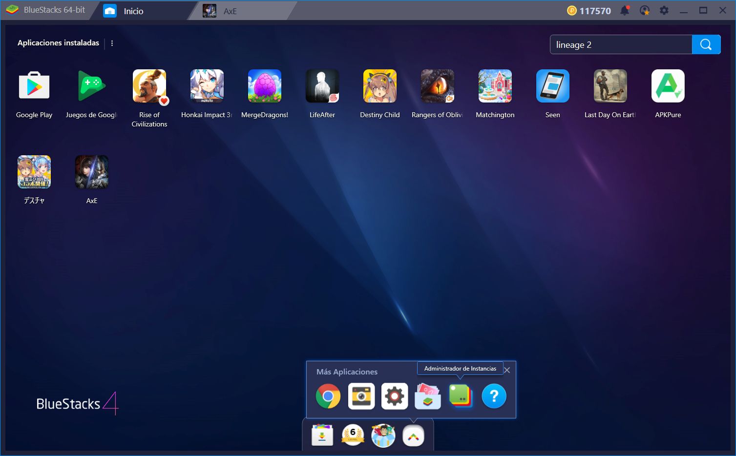Image resolution: width=736 pixels, height=456 pixels.
Task: Close the Más Aplicaciones popup
Action: pyautogui.click(x=507, y=370)
